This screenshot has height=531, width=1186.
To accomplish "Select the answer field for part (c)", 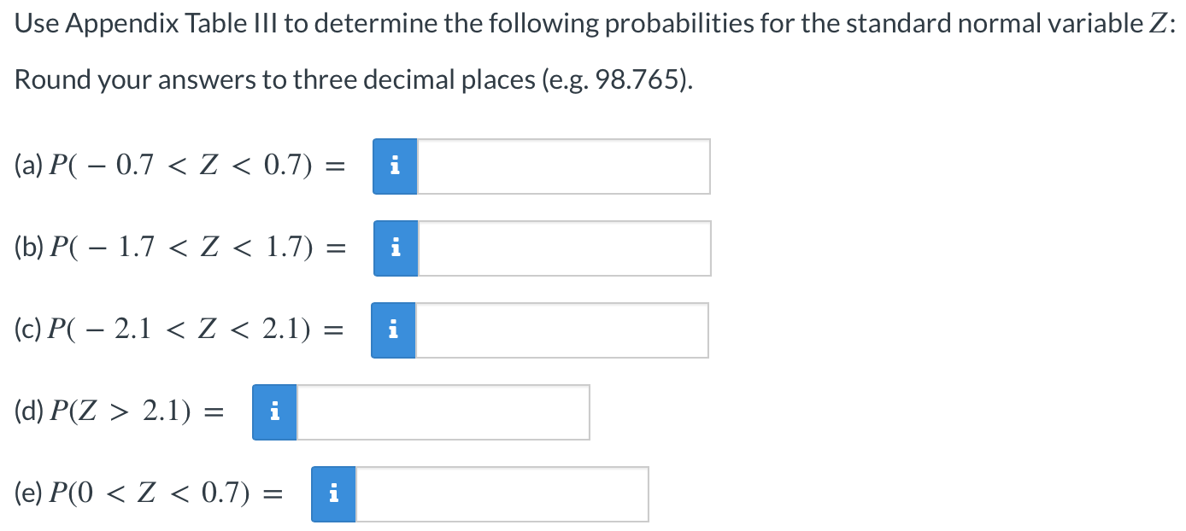I will (562, 330).
